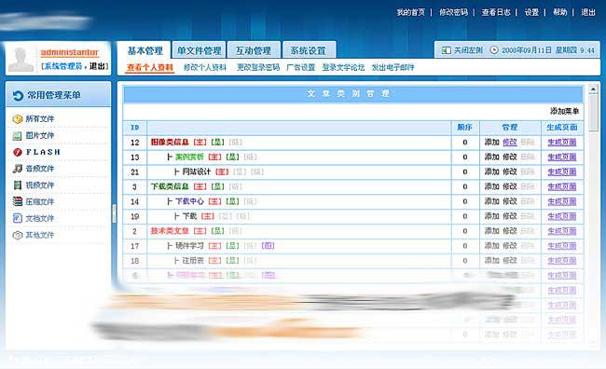This screenshot has height=369, width=606.
Task: Click the 关闭左侧 panel icon
Action: pos(446,50)
